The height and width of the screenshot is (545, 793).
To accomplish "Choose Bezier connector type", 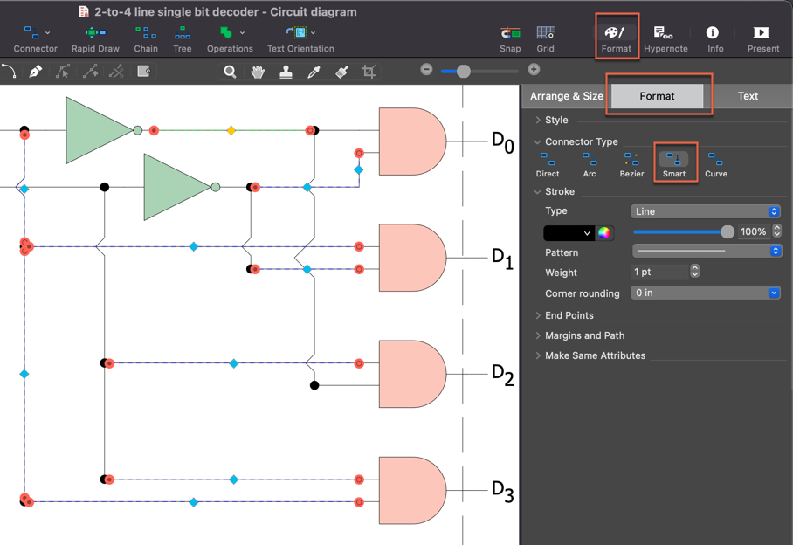I will (x=631, y=165).
